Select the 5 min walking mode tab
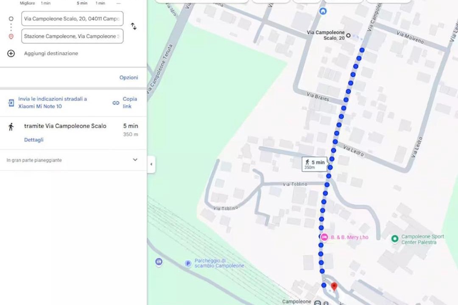This screenshot has height=305, width=458. coord(82,3)
